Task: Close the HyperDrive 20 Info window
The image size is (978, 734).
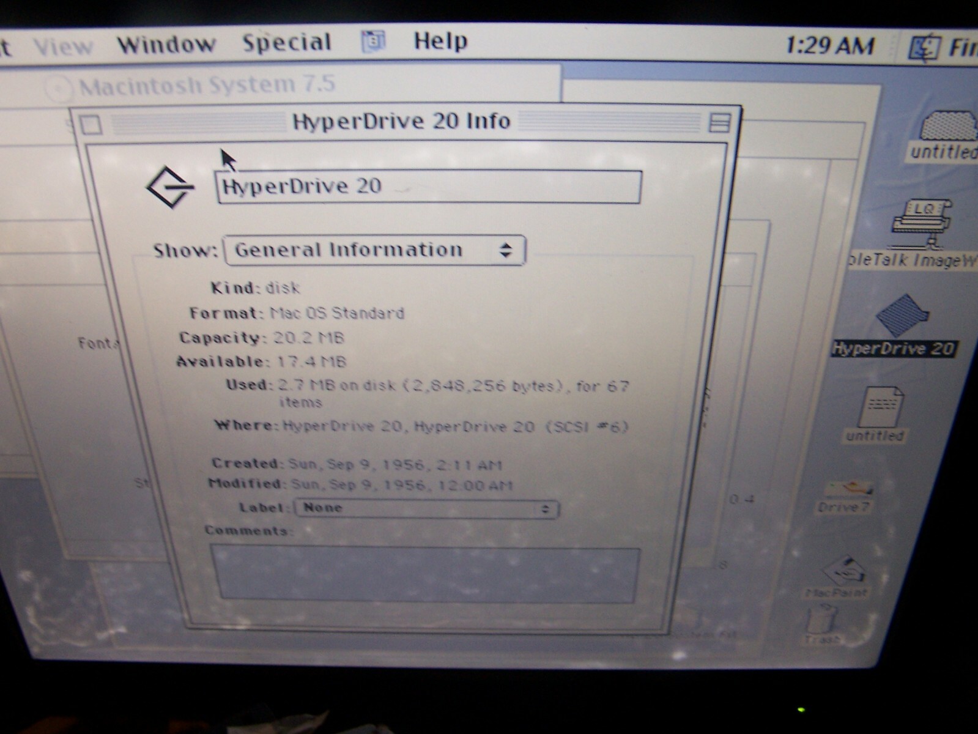Action: 92,125
